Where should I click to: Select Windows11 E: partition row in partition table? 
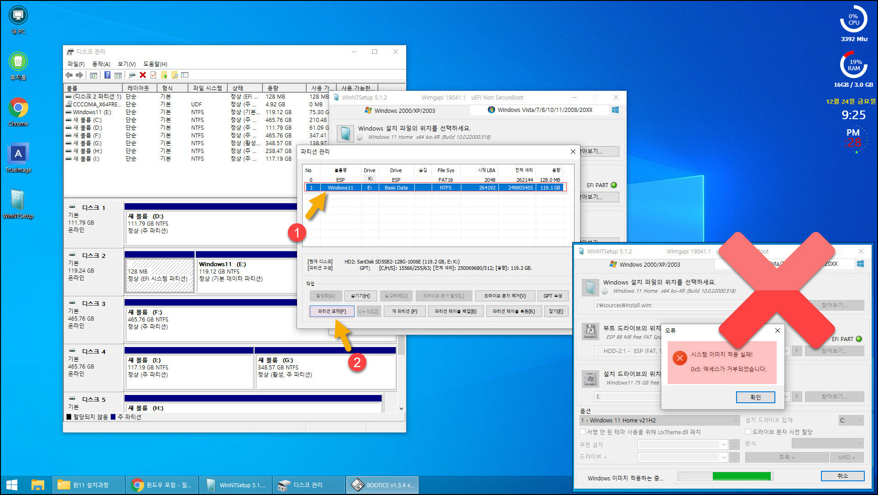point(435,188)
